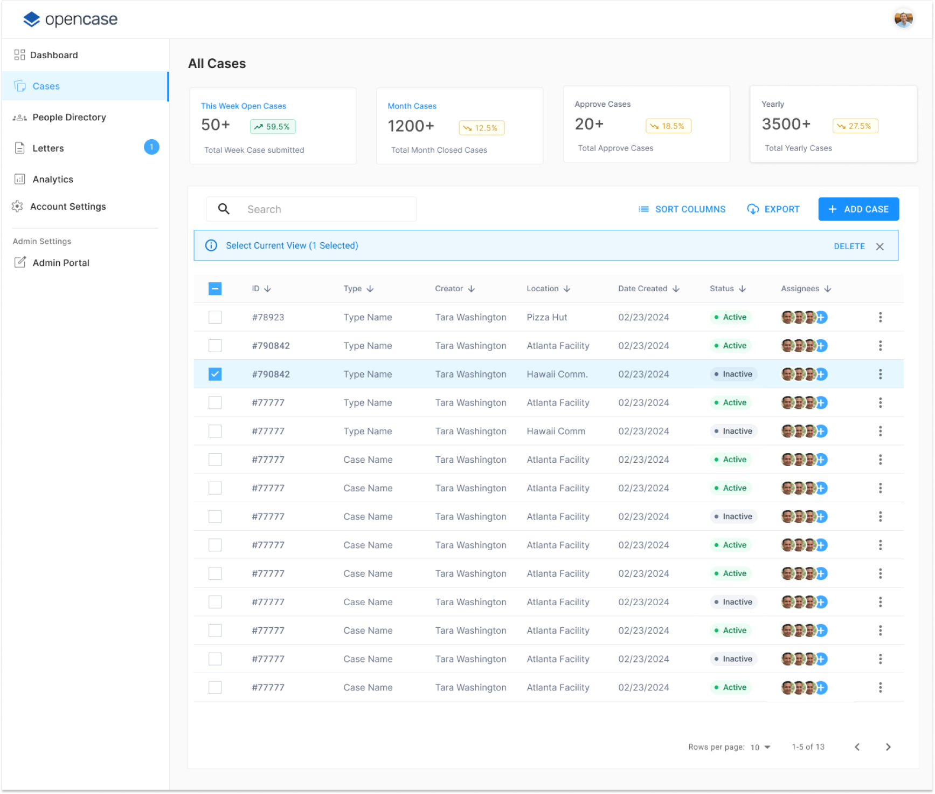Click the Cases folder icon
This screenshot has width=935, height=794.
tap(20, 86)
